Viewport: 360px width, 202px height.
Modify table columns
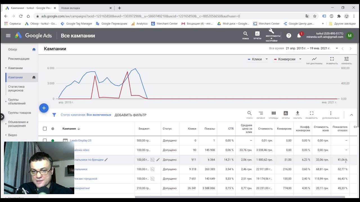(273, 115)
